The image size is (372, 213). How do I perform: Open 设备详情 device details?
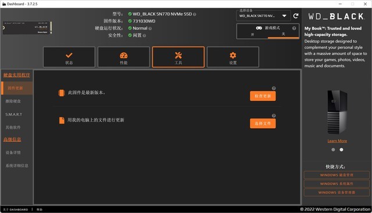pyautogui.click(x=13, y=153)
